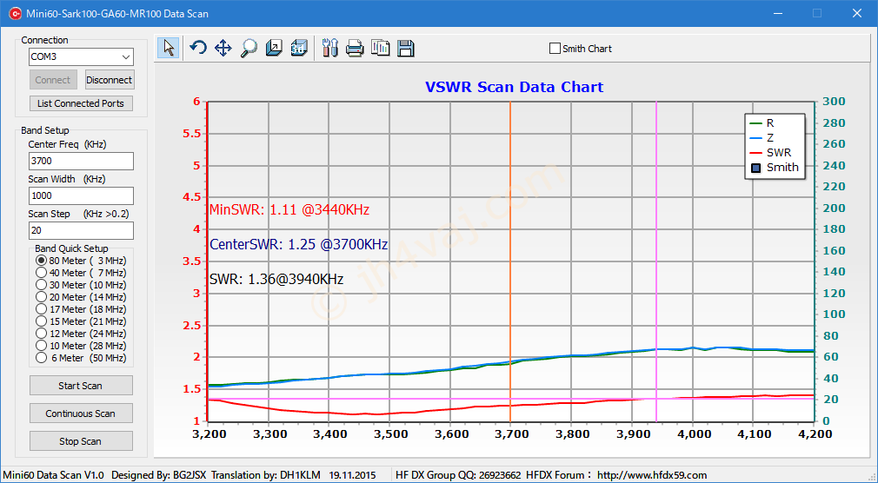
Task: Toggle the 3D chart view icon
Action: [x=299, y=48]
